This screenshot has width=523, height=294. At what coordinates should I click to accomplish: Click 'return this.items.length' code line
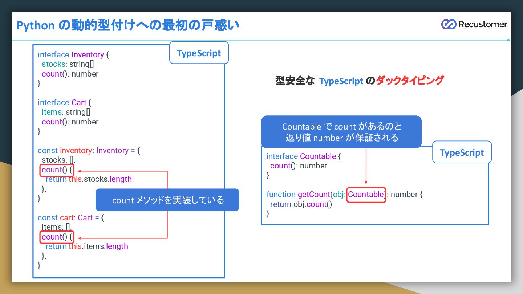pos(87,246)
